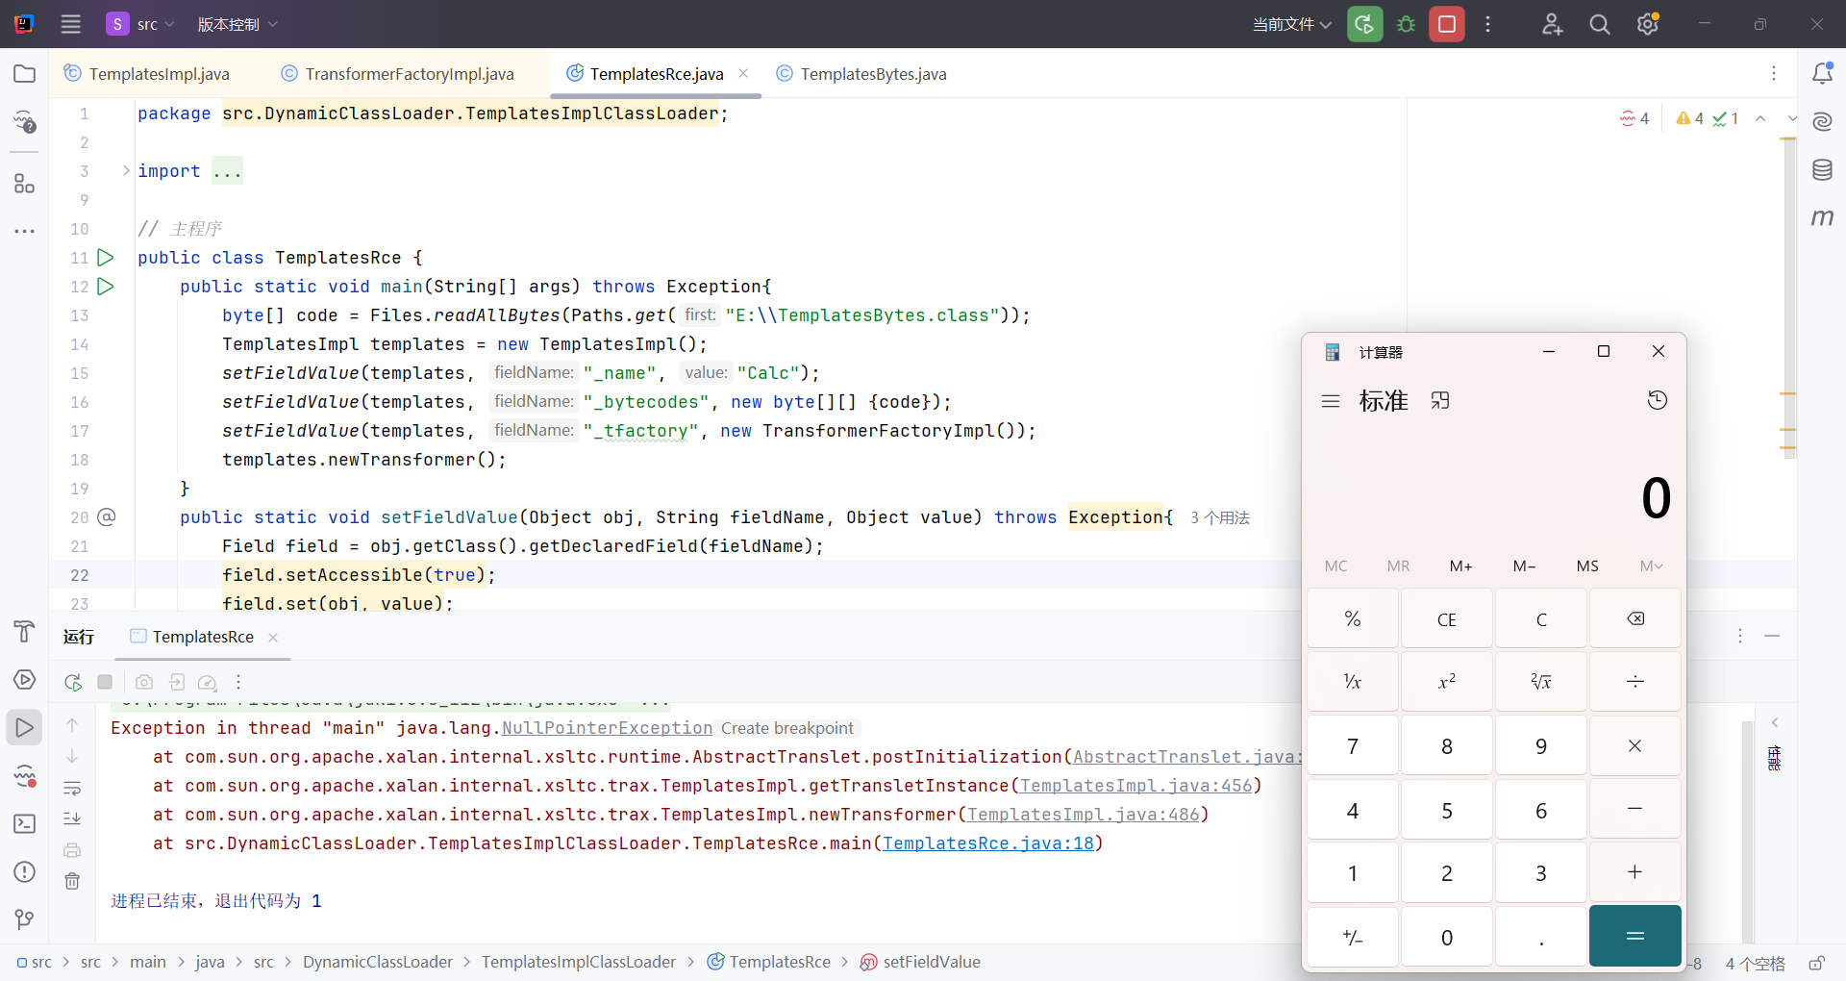
Task: Toggle plus/minus sign in calculator
Action: (x=1352, y=937)
